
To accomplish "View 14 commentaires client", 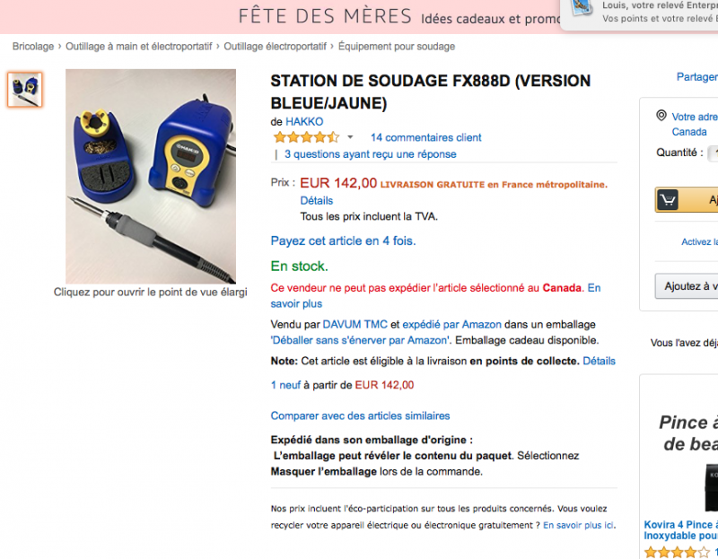I will tap(425, 137).
